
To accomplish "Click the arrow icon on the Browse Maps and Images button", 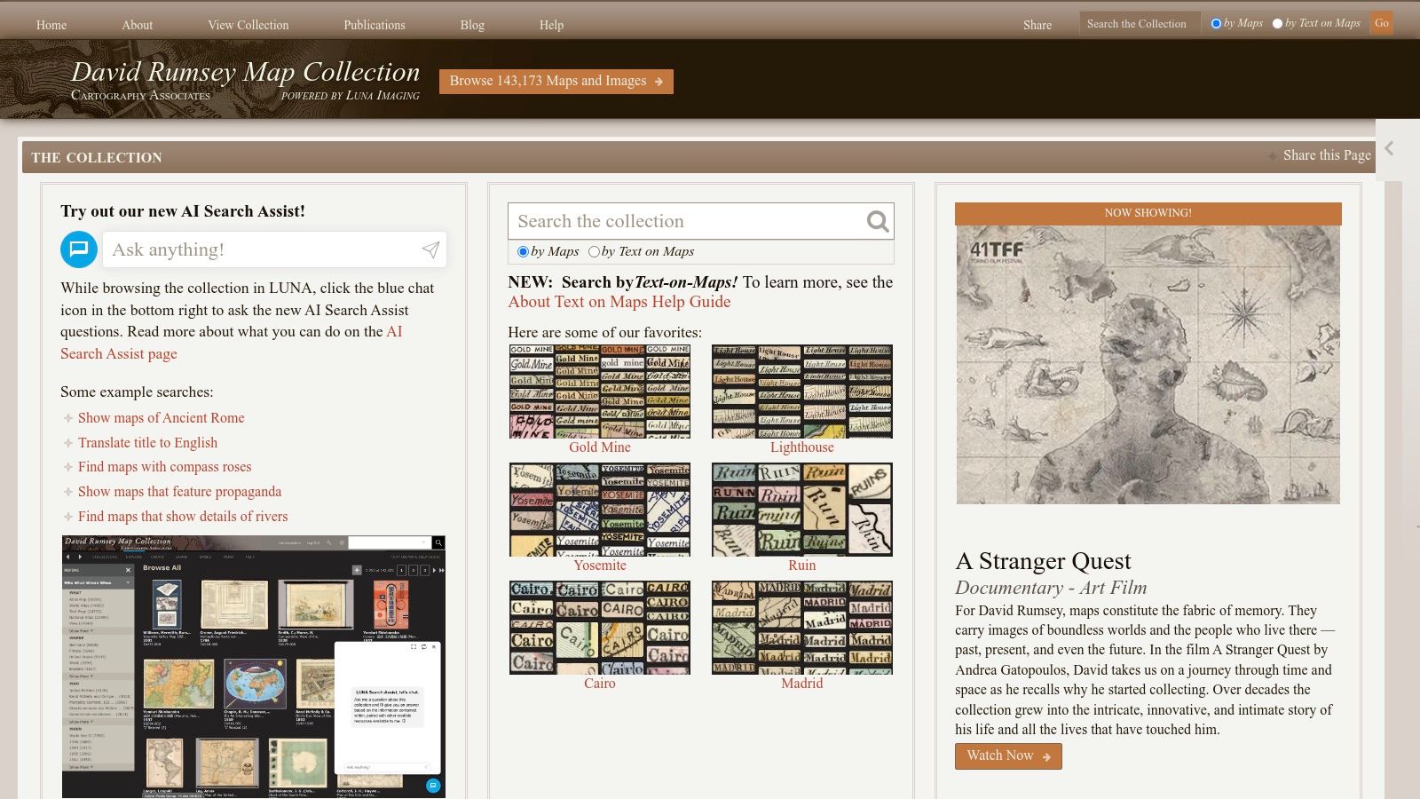I will coord(659,81).
